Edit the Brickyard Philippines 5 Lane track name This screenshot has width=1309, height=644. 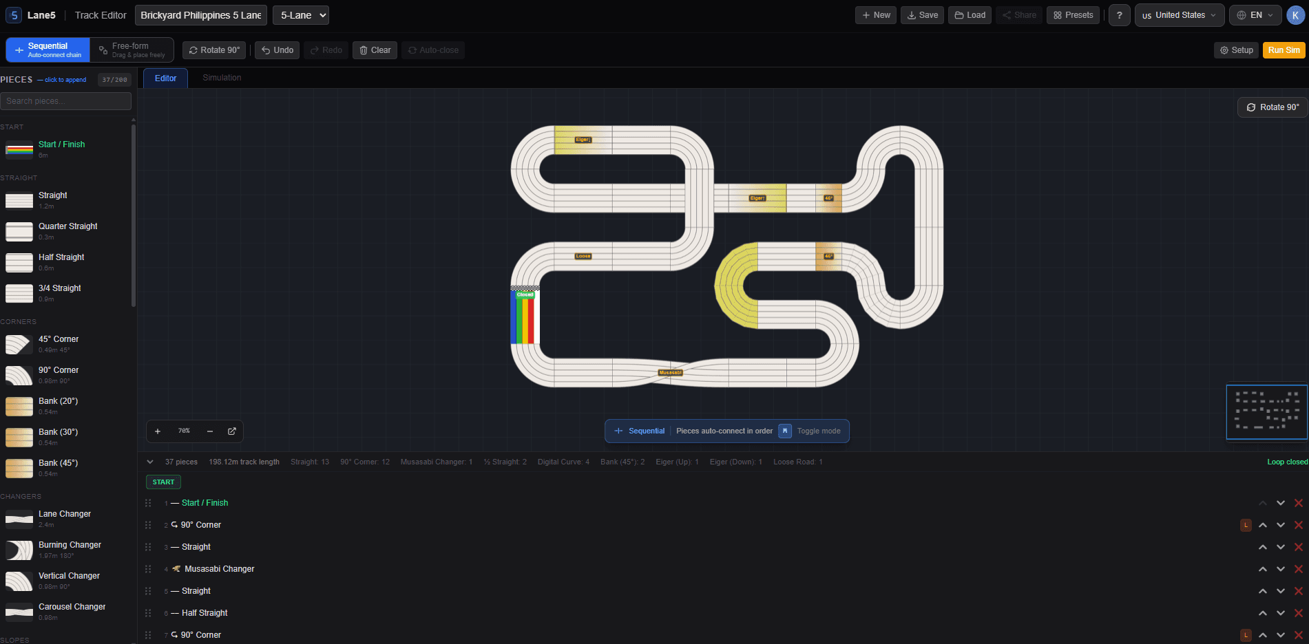pos(200,14)
